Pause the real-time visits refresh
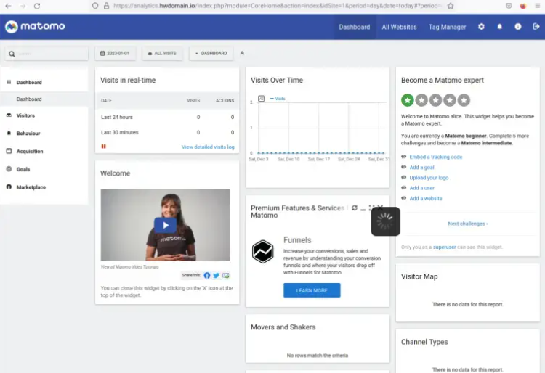 click(104, 147)
